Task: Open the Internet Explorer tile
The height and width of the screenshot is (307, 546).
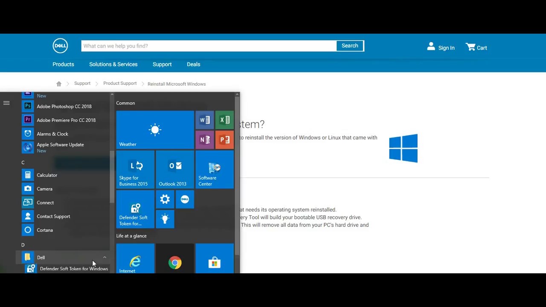Action: click(135, 258)
